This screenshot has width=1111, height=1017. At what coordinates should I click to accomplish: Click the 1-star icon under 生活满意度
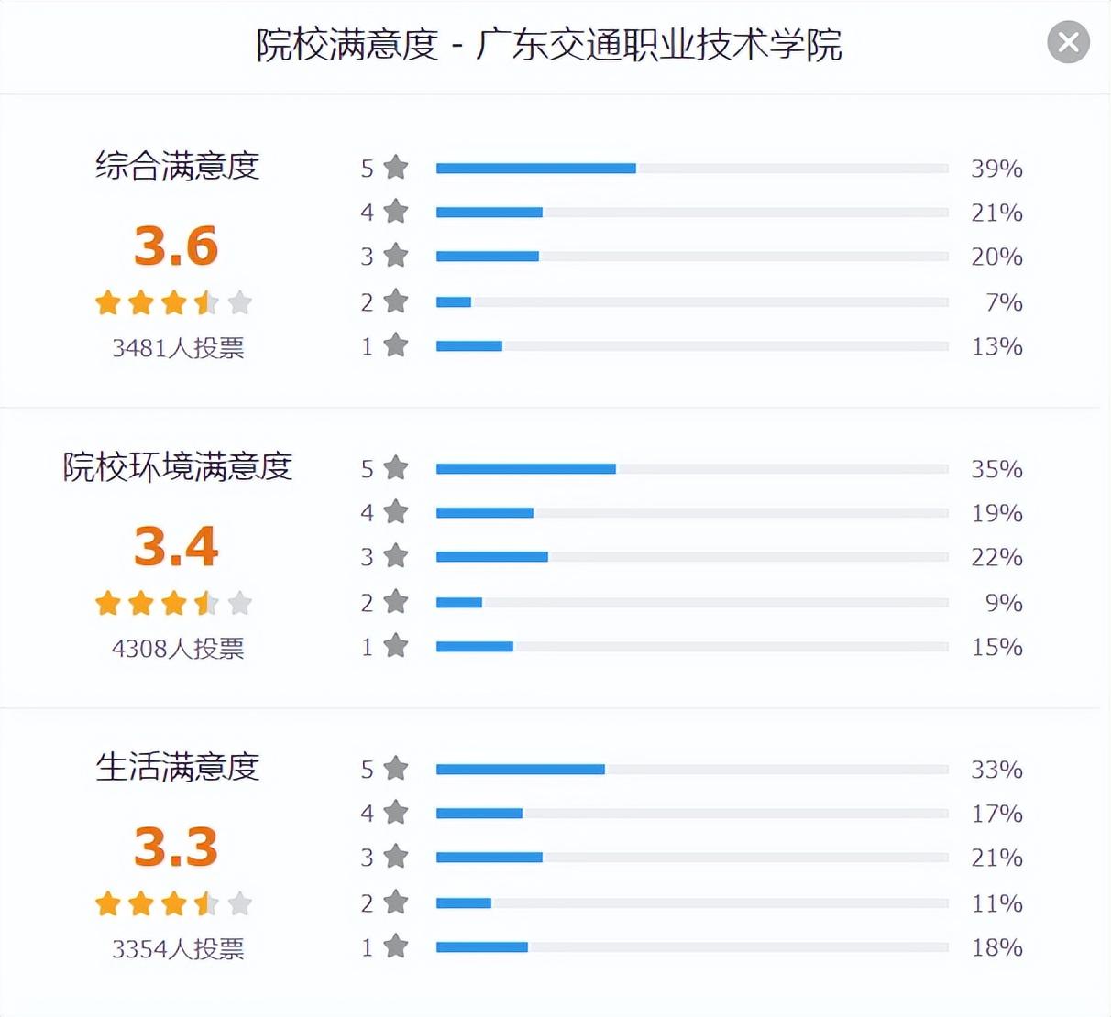[396, 946]
